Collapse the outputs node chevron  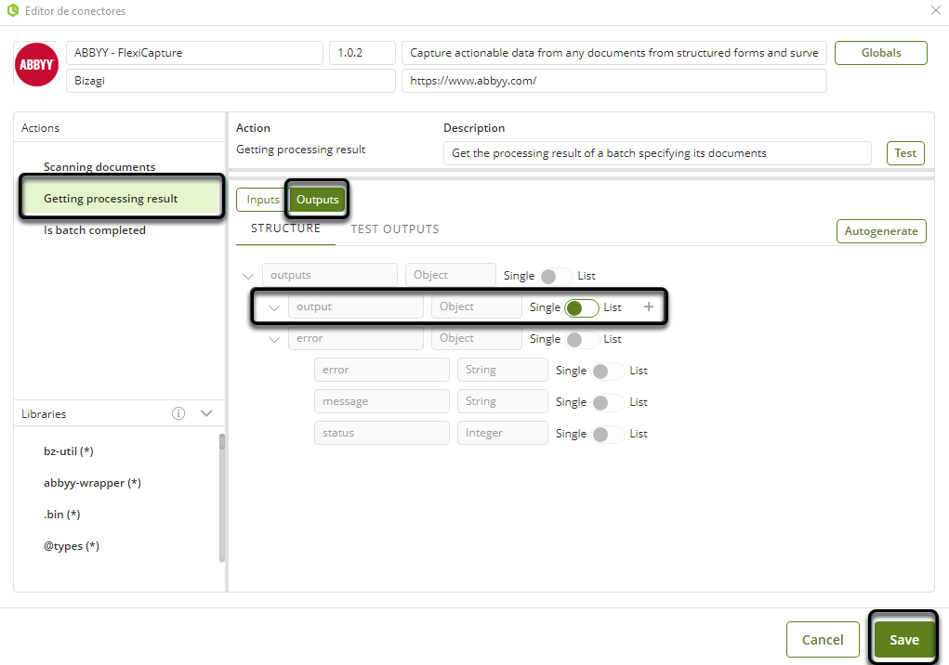point(248,276)
